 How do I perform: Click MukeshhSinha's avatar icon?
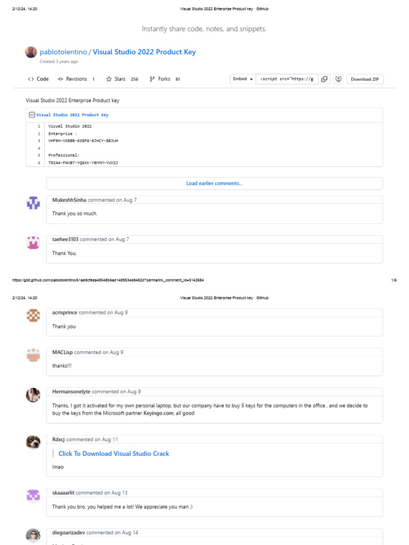tap(33, 203)
